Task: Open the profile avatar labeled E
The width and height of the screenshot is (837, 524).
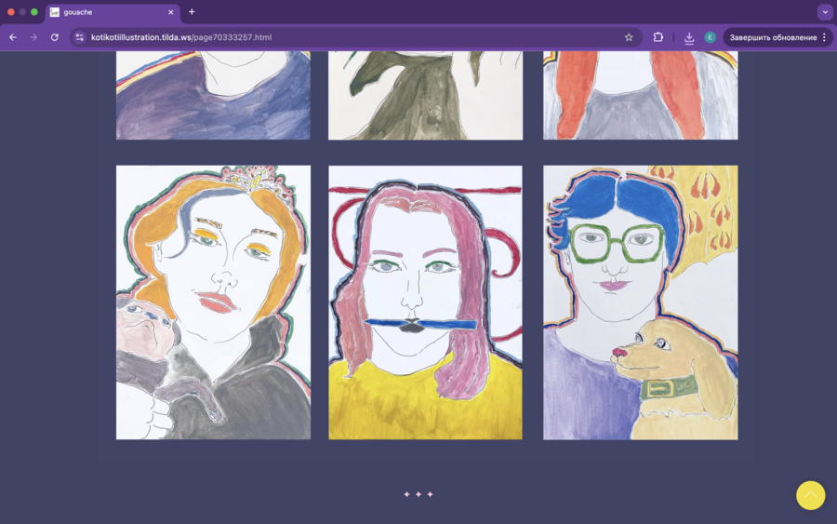Action: click(710, 37)
